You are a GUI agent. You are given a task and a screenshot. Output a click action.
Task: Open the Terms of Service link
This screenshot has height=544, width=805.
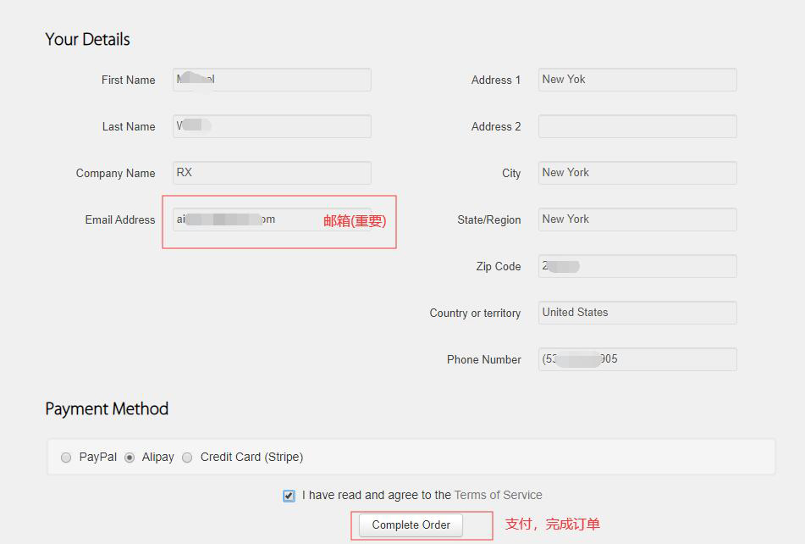pos(498,495)
